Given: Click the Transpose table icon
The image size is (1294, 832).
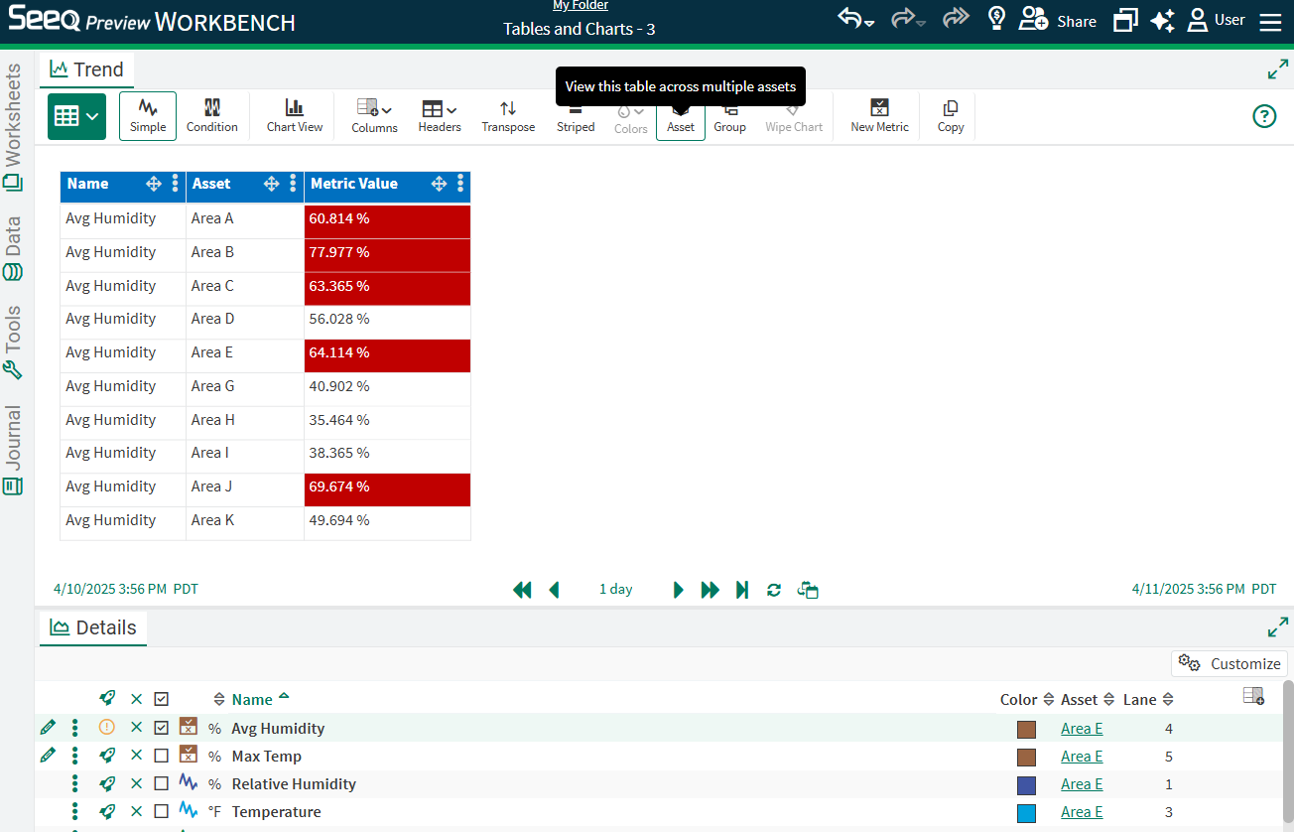Looking at the screenshot, I should [508, 115].
